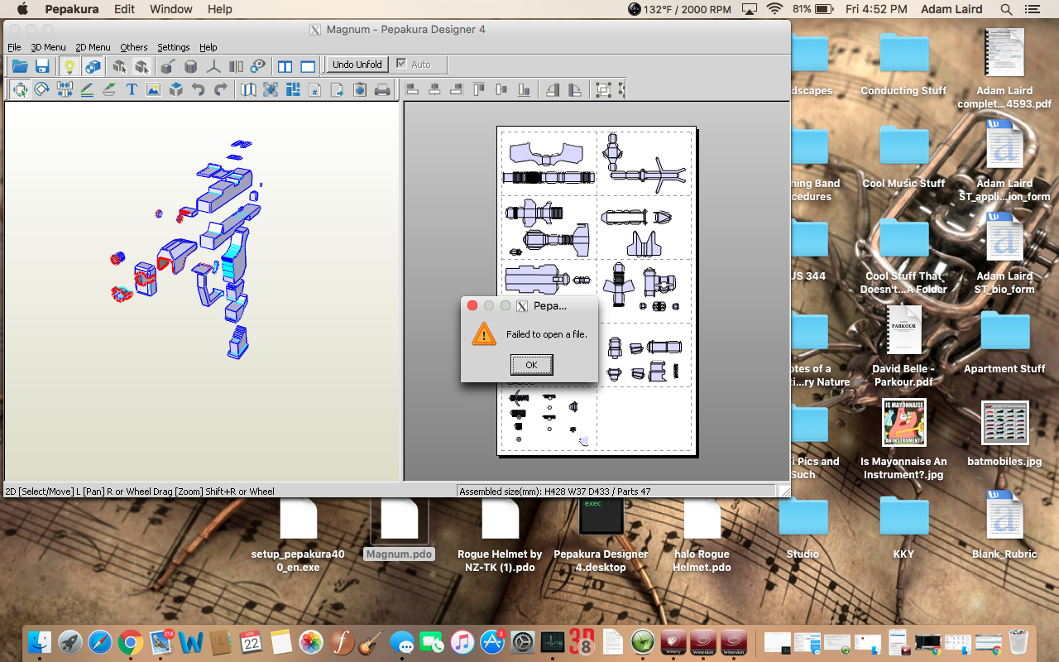Click the three-axis orientation icon
1059x662 pixels.
[x=213, y=66]
